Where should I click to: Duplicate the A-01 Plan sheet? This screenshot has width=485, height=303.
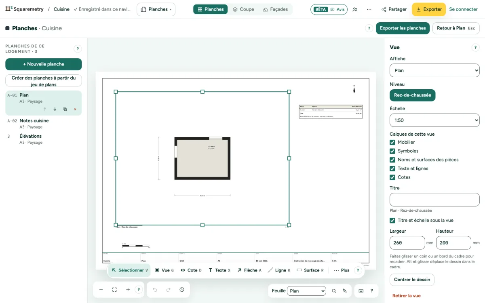[x=65, y=109]
